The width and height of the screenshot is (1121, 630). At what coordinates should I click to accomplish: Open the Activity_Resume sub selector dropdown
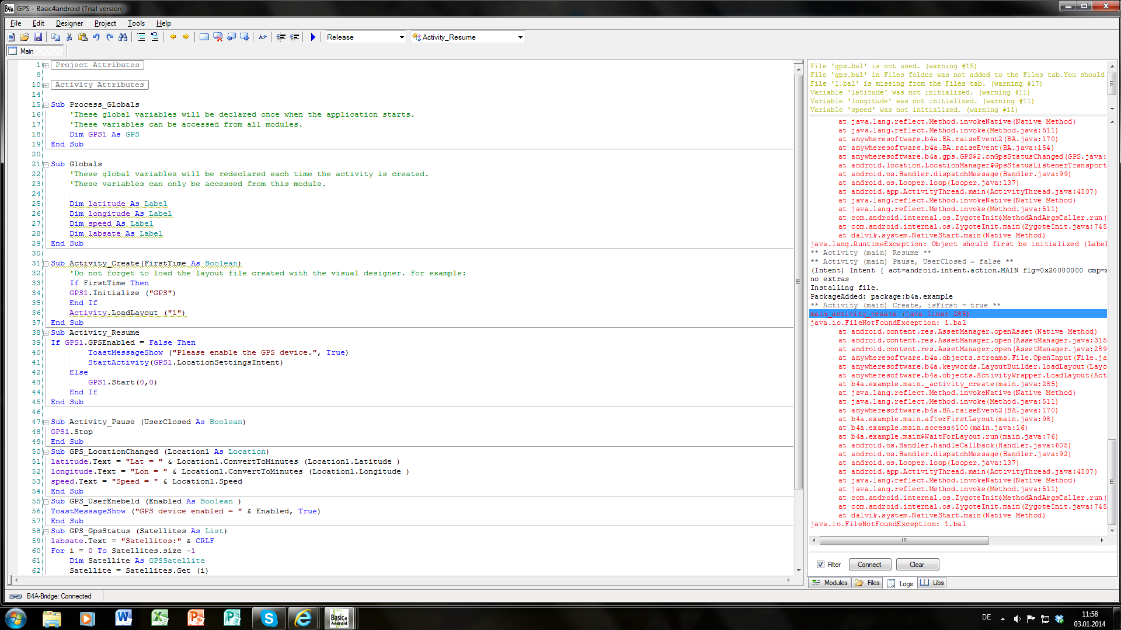[x=520, y=37]
